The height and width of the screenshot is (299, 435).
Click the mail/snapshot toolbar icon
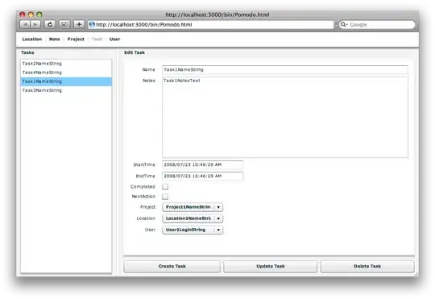[x=64, y=24]
